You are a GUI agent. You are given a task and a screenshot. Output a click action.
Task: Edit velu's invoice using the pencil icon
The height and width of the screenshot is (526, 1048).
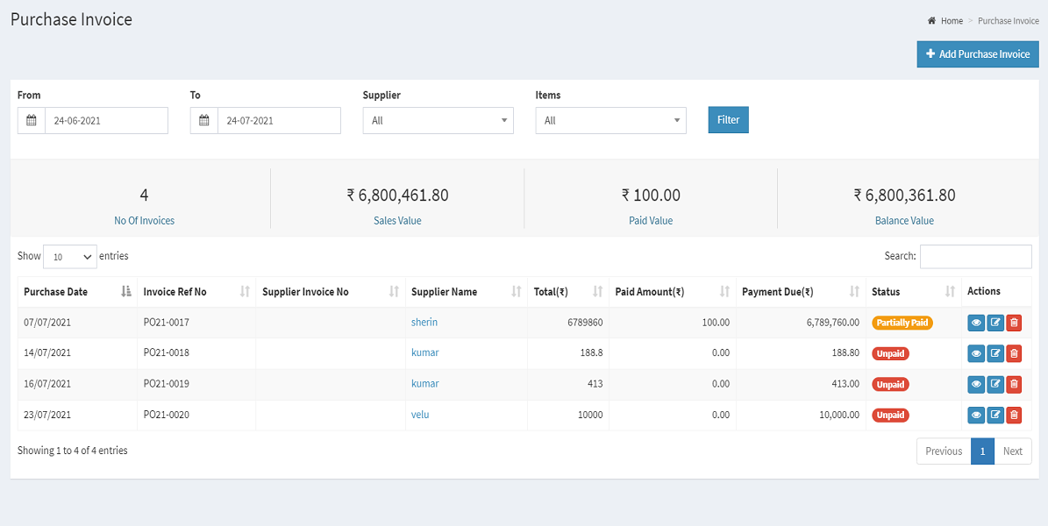point(995,415)
